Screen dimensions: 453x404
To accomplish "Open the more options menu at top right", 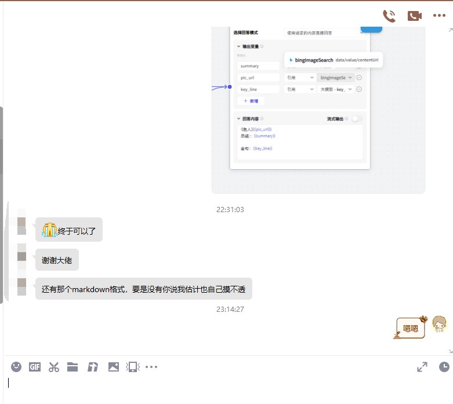I will tap(439, 16).
